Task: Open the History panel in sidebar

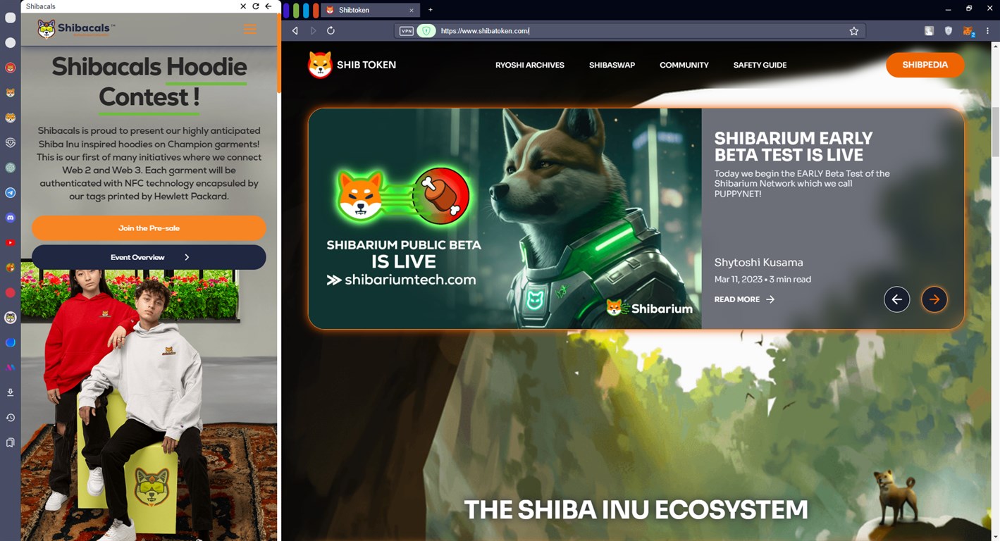Action: 11,418
